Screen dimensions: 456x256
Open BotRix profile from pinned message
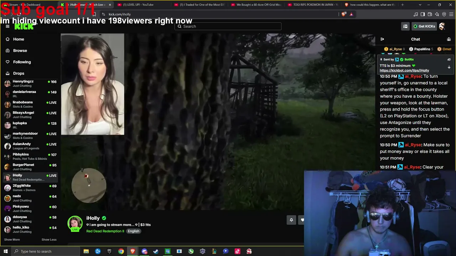[409, 59]
